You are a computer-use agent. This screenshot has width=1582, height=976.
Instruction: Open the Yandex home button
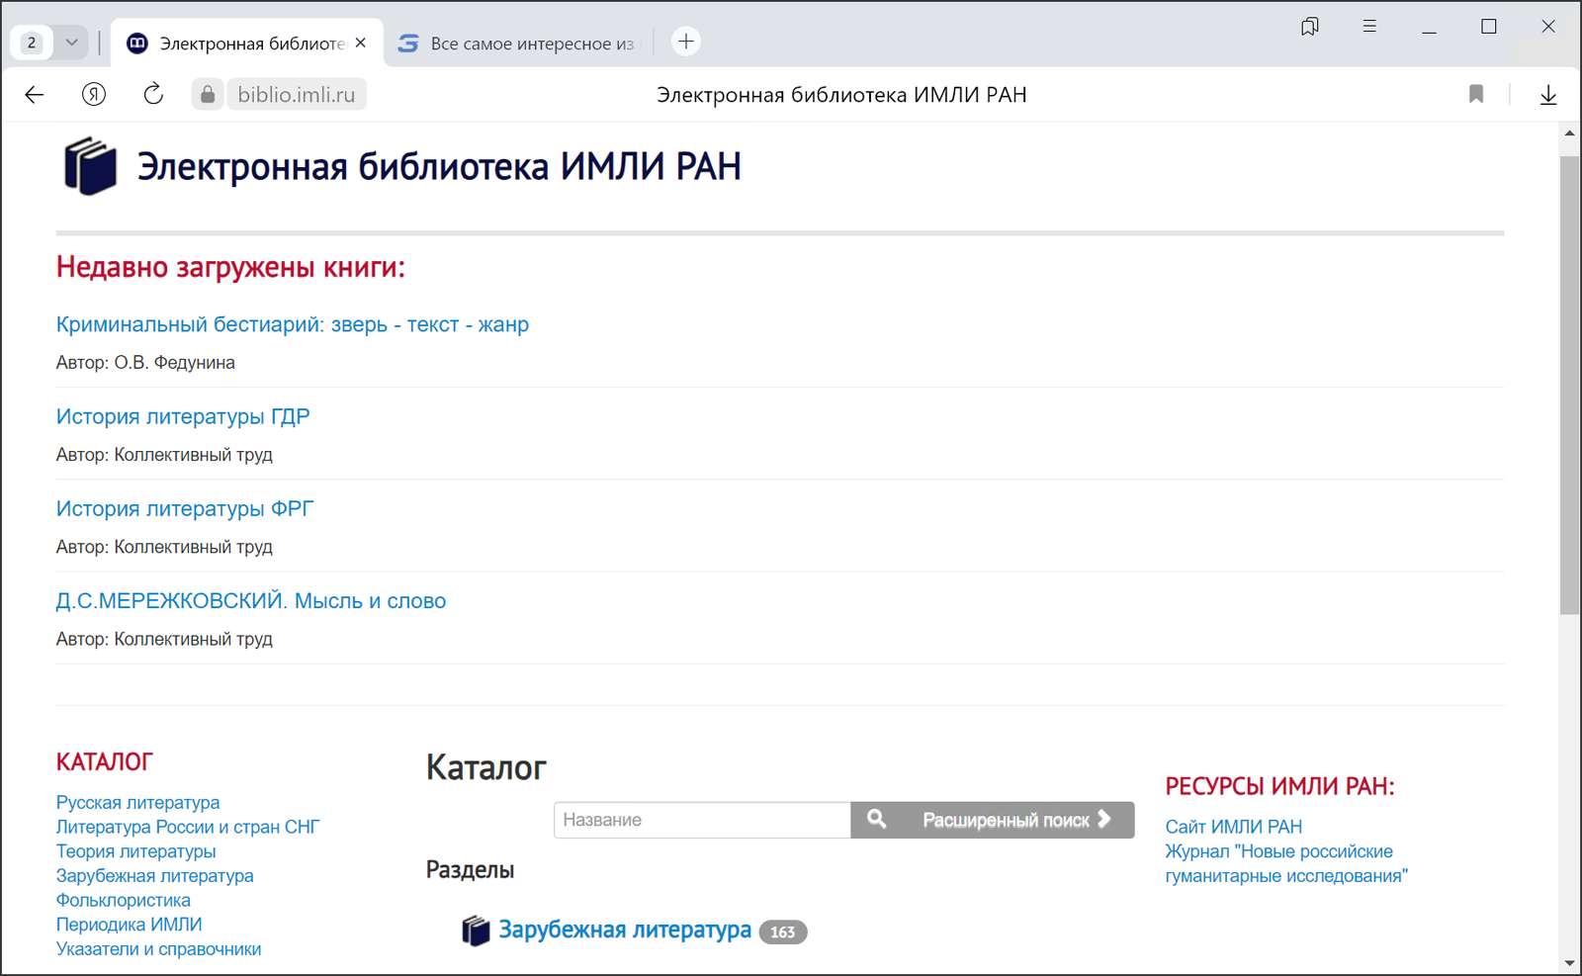[x=94, y=95]
